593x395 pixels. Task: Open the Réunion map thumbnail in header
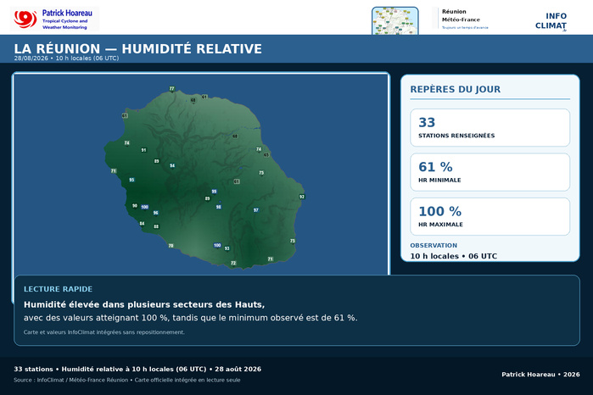click(x=394, y=21)
